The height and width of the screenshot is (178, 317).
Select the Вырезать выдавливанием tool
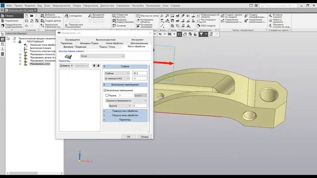click(123, 21)
